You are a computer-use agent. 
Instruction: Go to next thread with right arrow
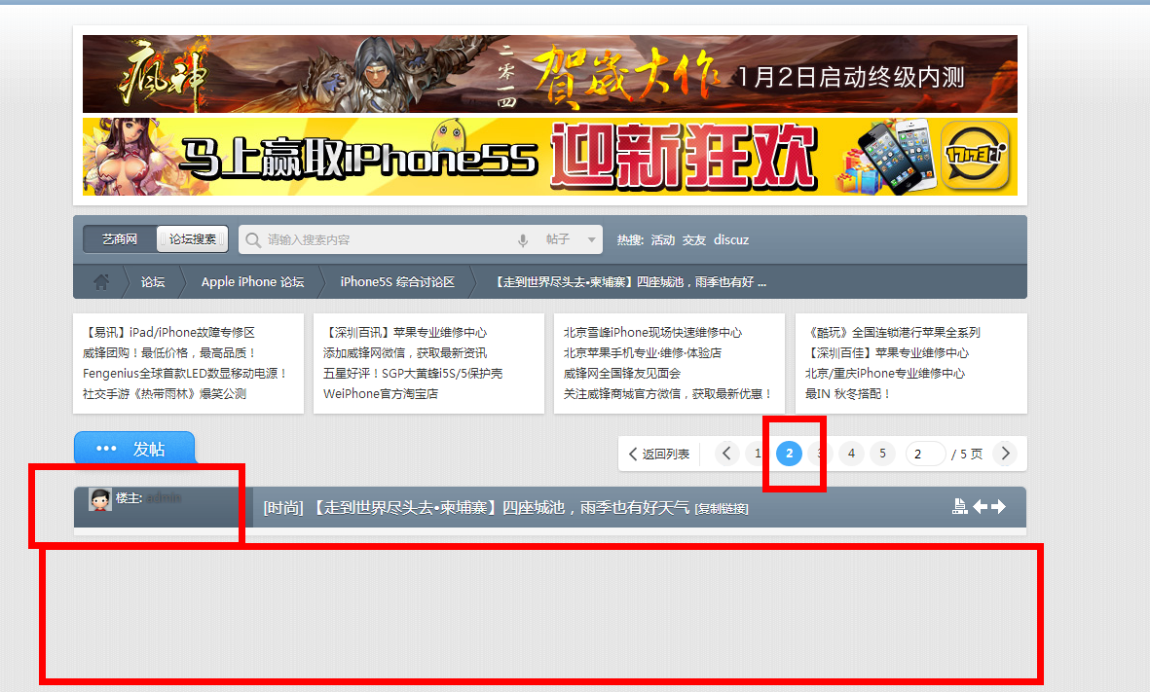(x=998, y=506)
